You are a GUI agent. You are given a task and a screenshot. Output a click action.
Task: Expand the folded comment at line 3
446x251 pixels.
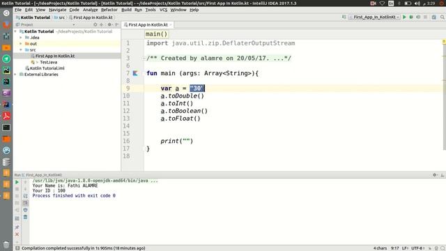tap(144, 59)
